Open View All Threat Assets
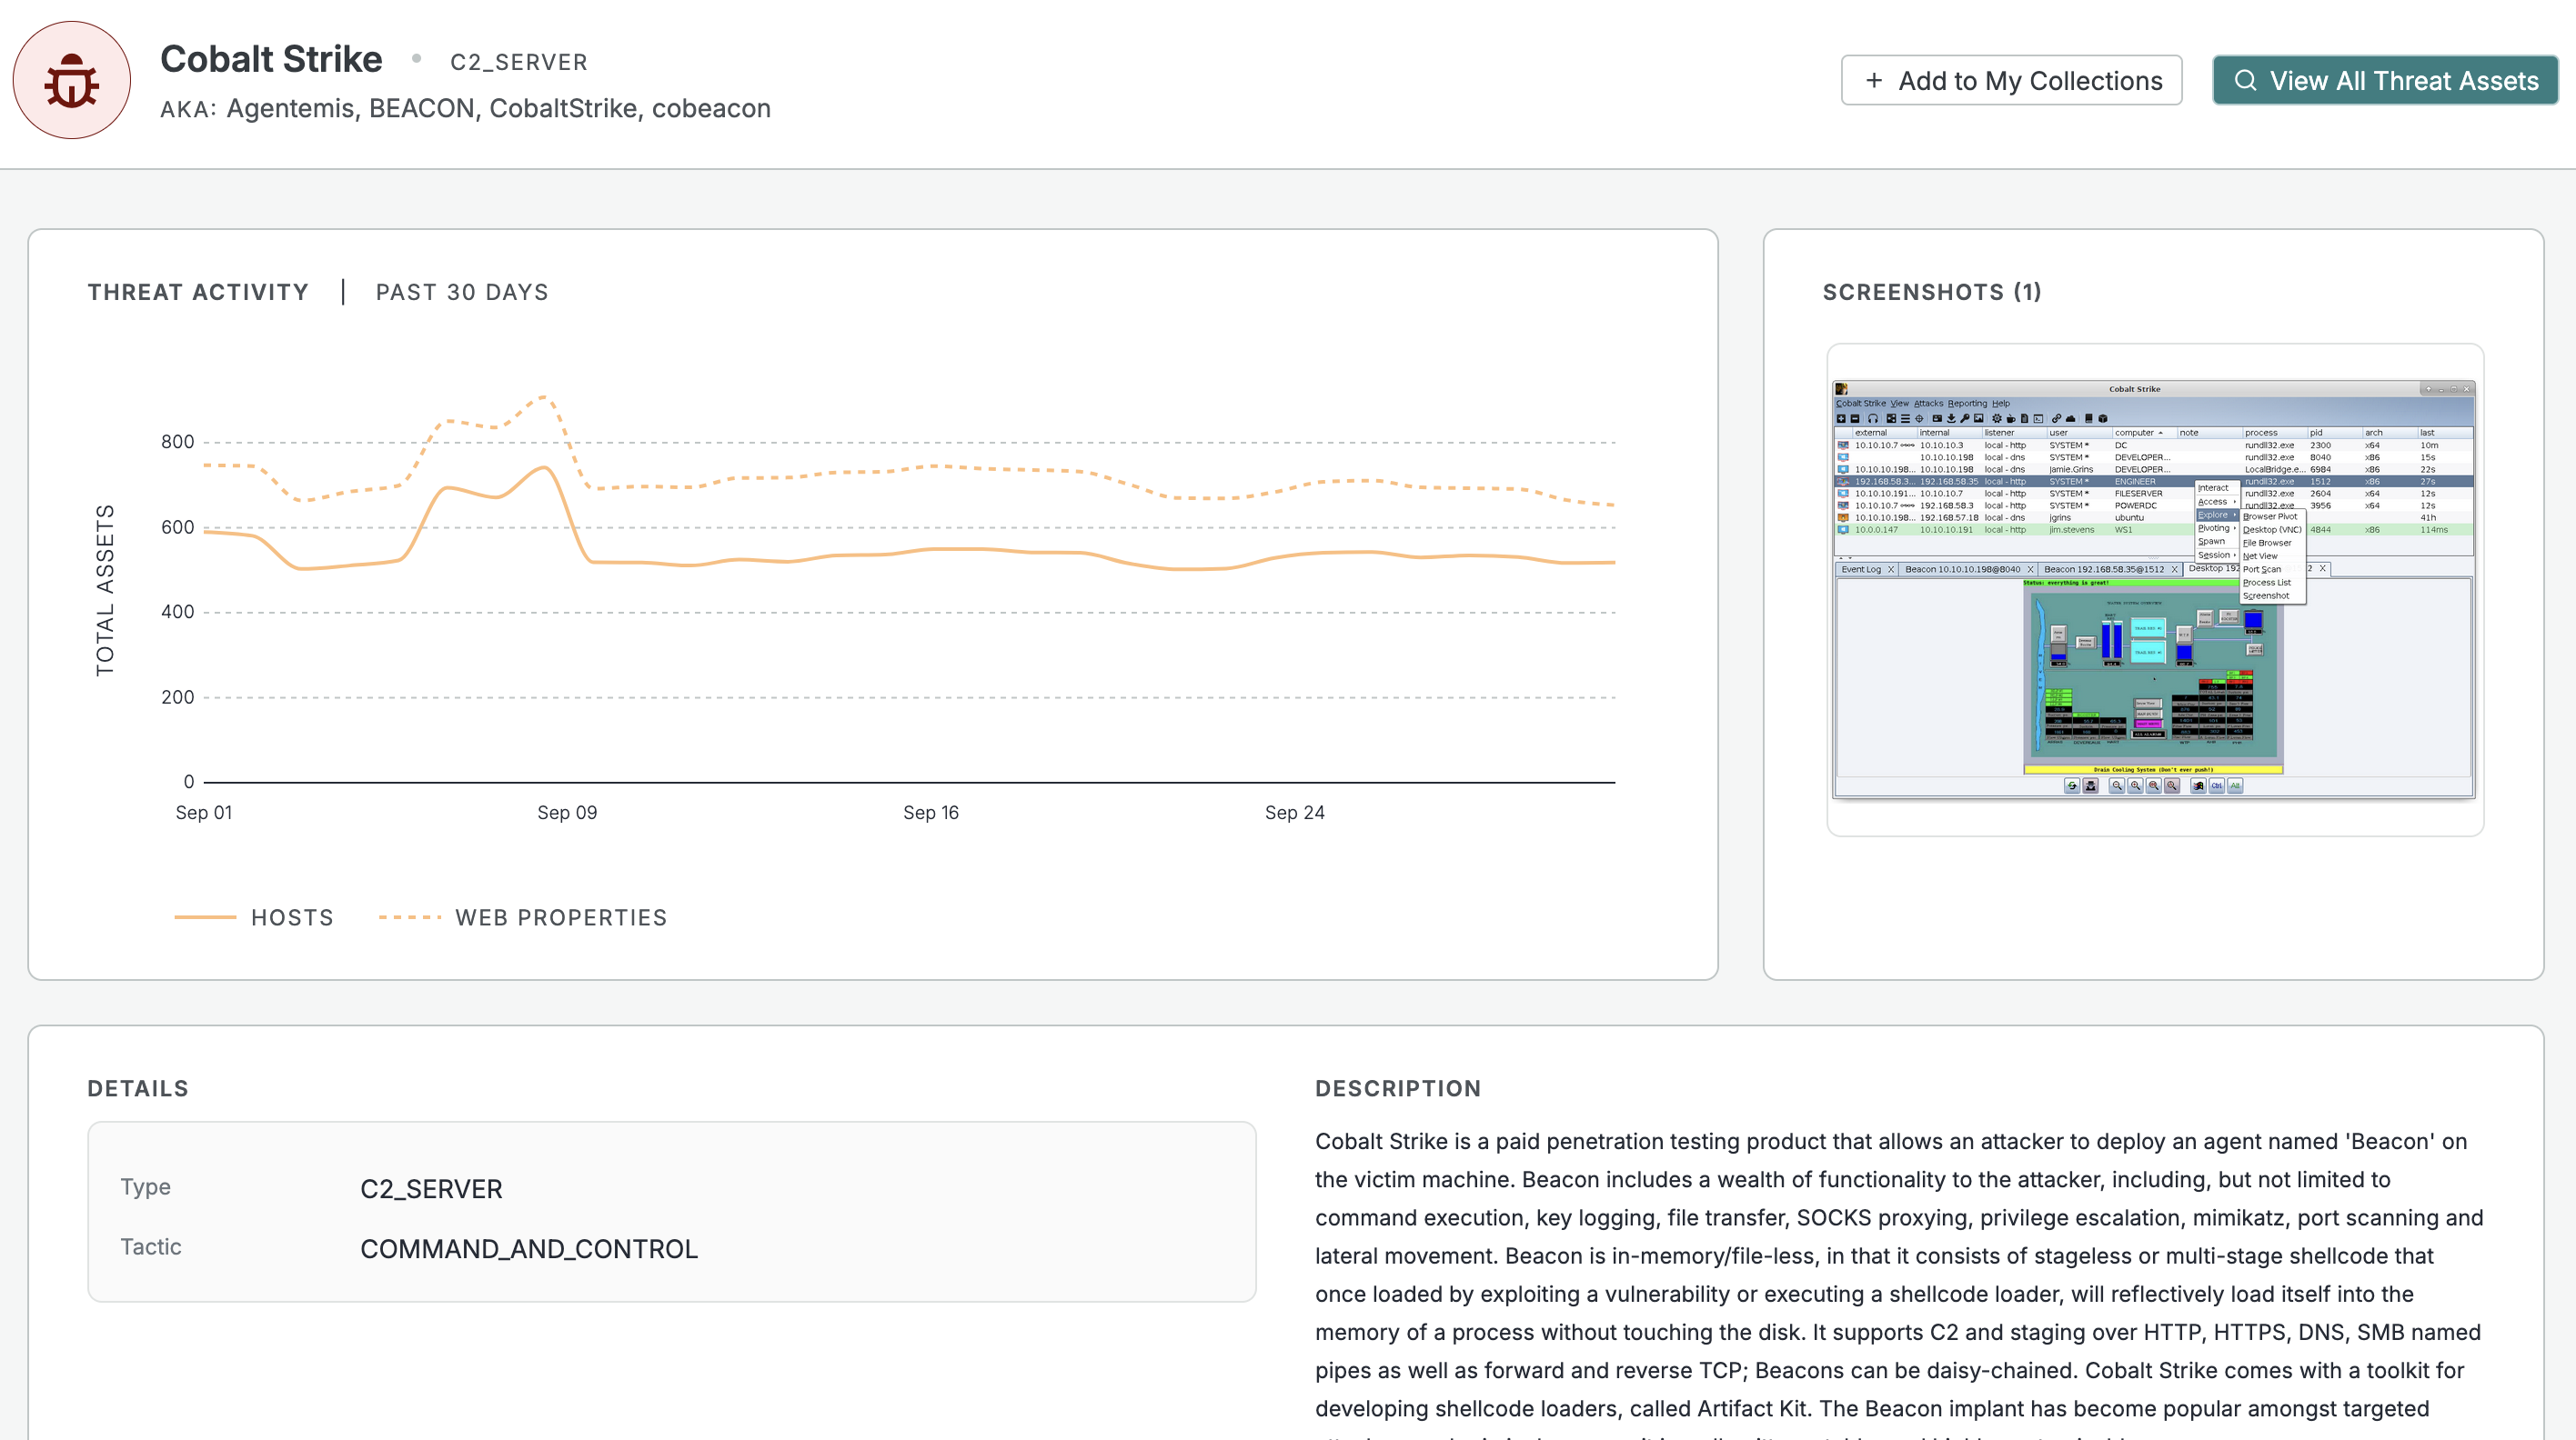Screen dimensions: 2576x1440 [2384, 80]
